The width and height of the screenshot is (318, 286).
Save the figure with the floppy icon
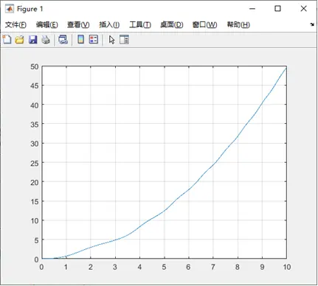(x=33, y=40)
